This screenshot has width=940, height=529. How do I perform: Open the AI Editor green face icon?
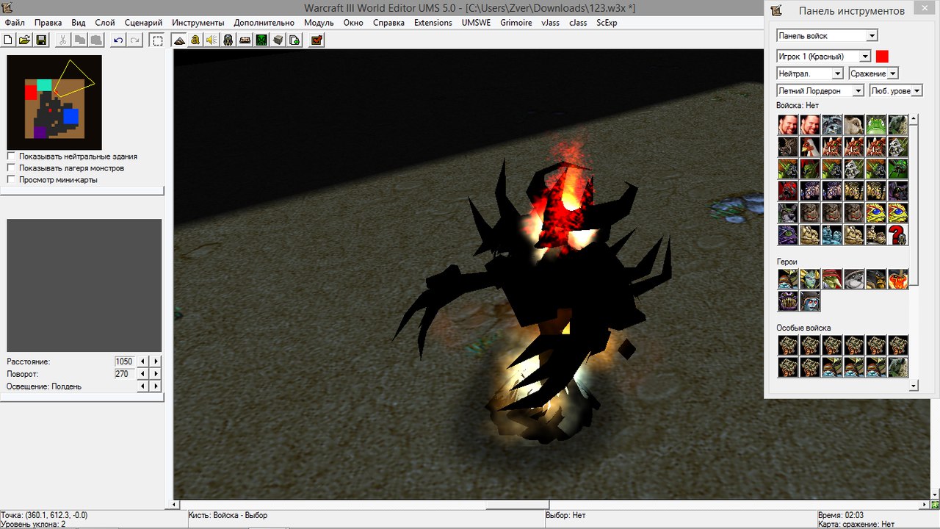pyautogui.click(x=261, y=40)
